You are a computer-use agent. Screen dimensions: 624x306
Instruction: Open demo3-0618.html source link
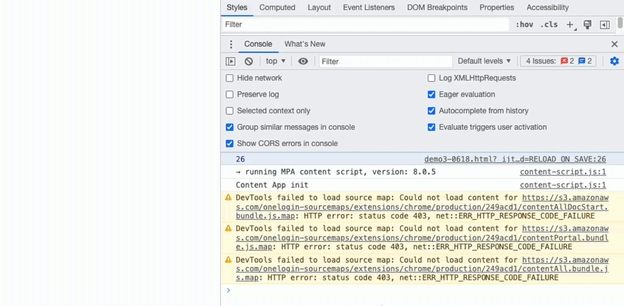point(515,160)
